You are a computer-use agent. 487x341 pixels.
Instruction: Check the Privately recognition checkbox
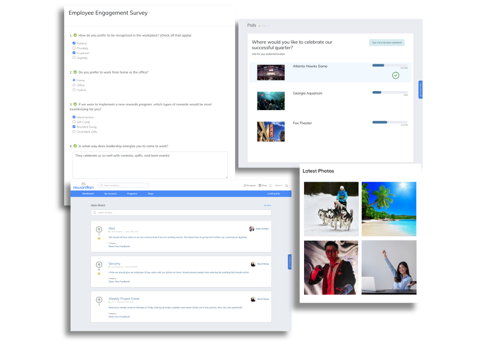pos(74,48)
